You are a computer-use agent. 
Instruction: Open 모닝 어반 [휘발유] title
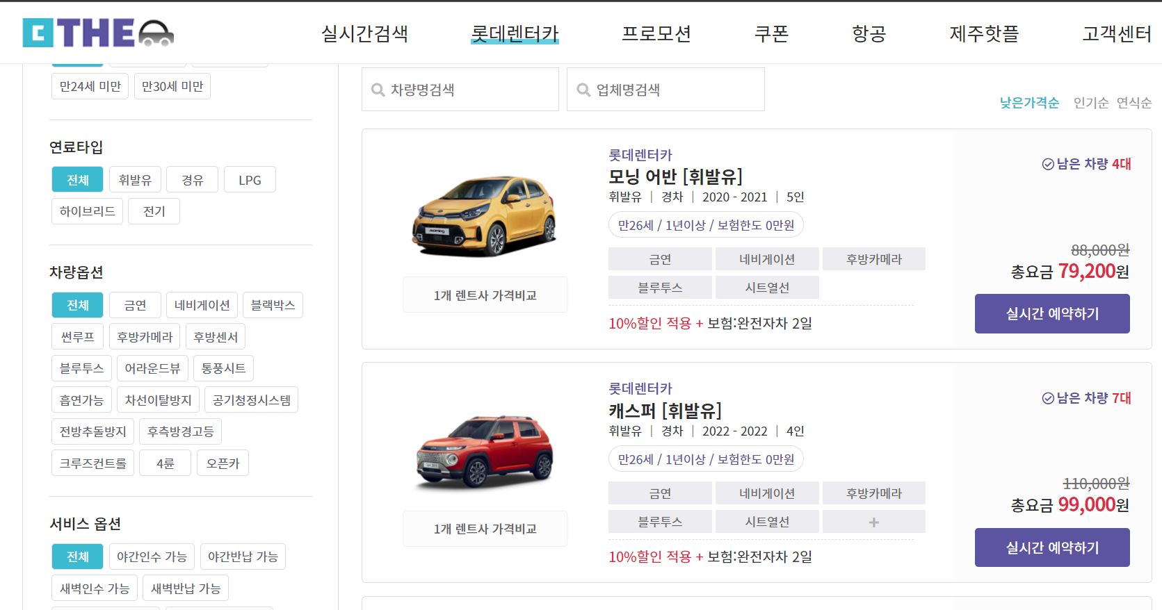(x=675, y=176)
